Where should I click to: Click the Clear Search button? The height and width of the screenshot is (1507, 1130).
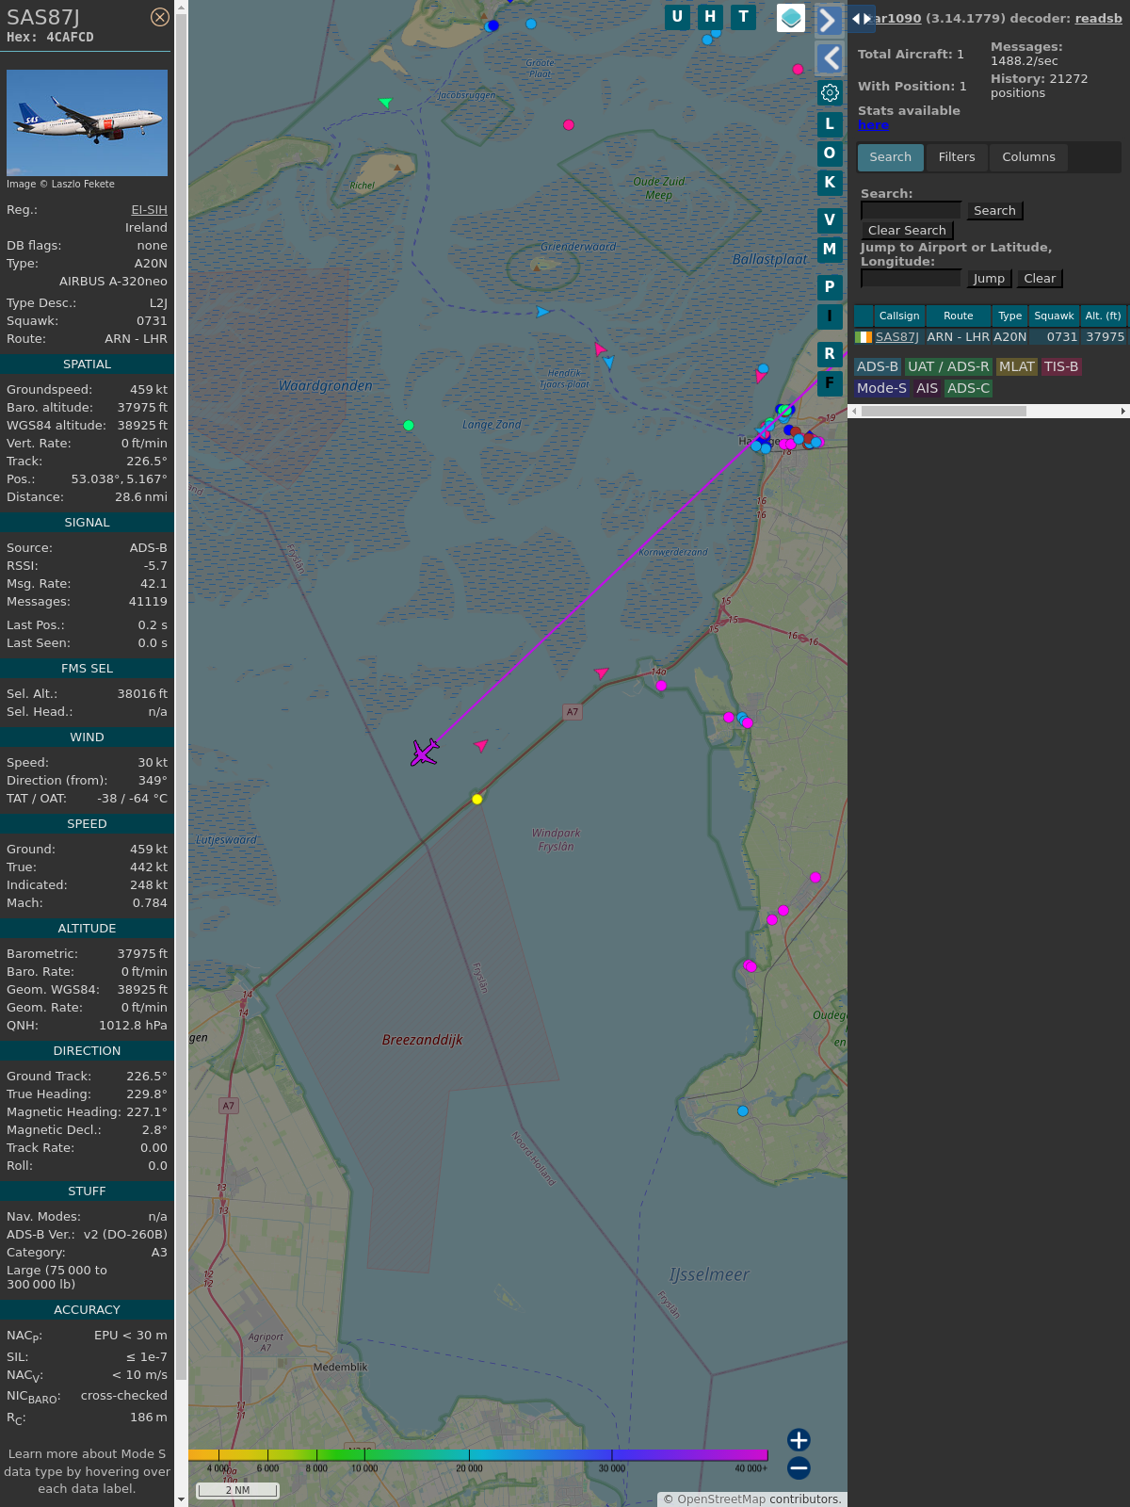tap(907, 231)
